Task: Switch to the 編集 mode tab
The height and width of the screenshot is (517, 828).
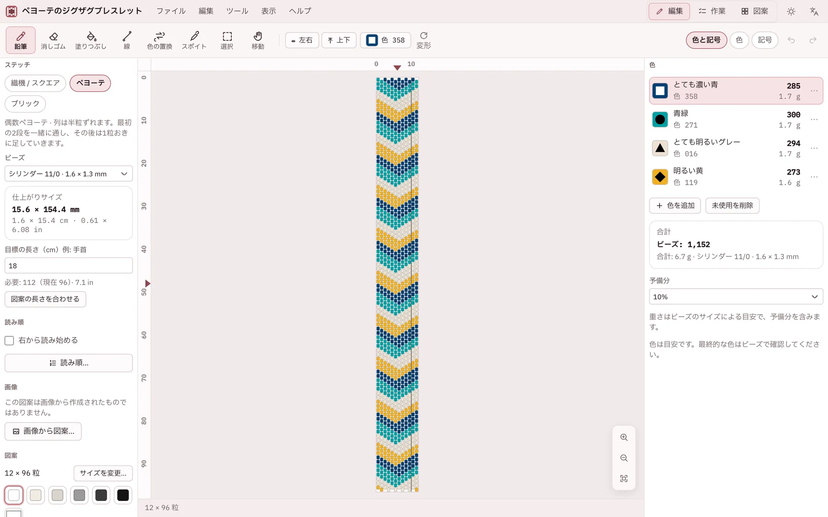Action: (x=669, y=11)
